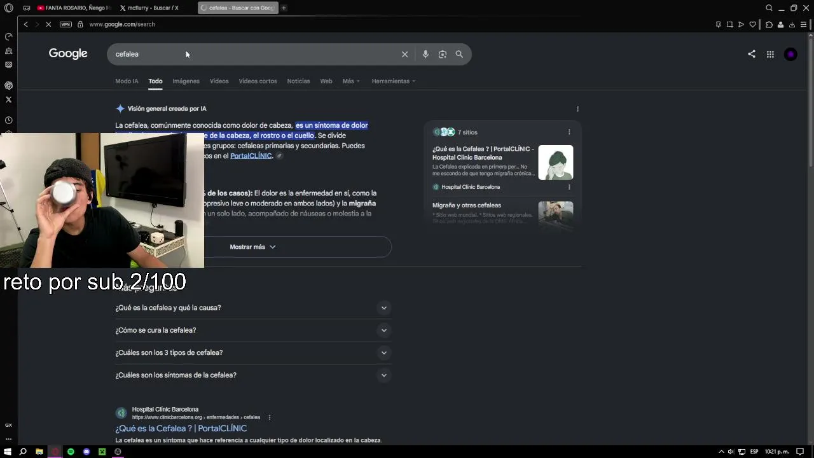Image resolution: width=814 pixels, height=458 pixels.
Task: Open the Noticias results tab
Action: (x=298, y=81)
